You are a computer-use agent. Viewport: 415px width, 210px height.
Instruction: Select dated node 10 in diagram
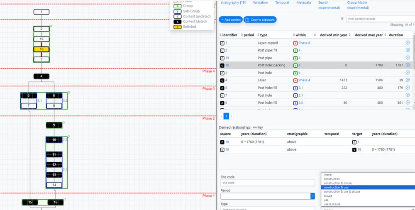[54, 139]
